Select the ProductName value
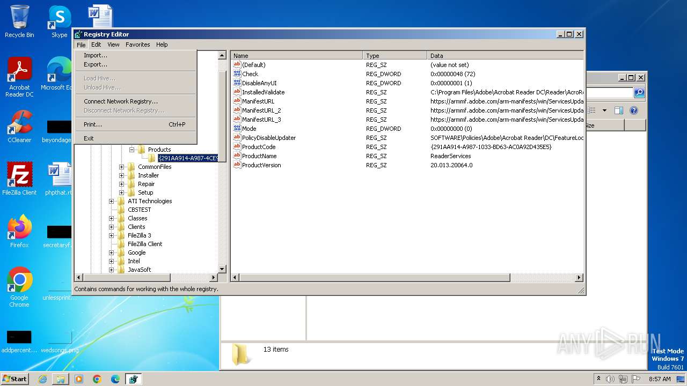687x386 pixels. coord(259,156)
